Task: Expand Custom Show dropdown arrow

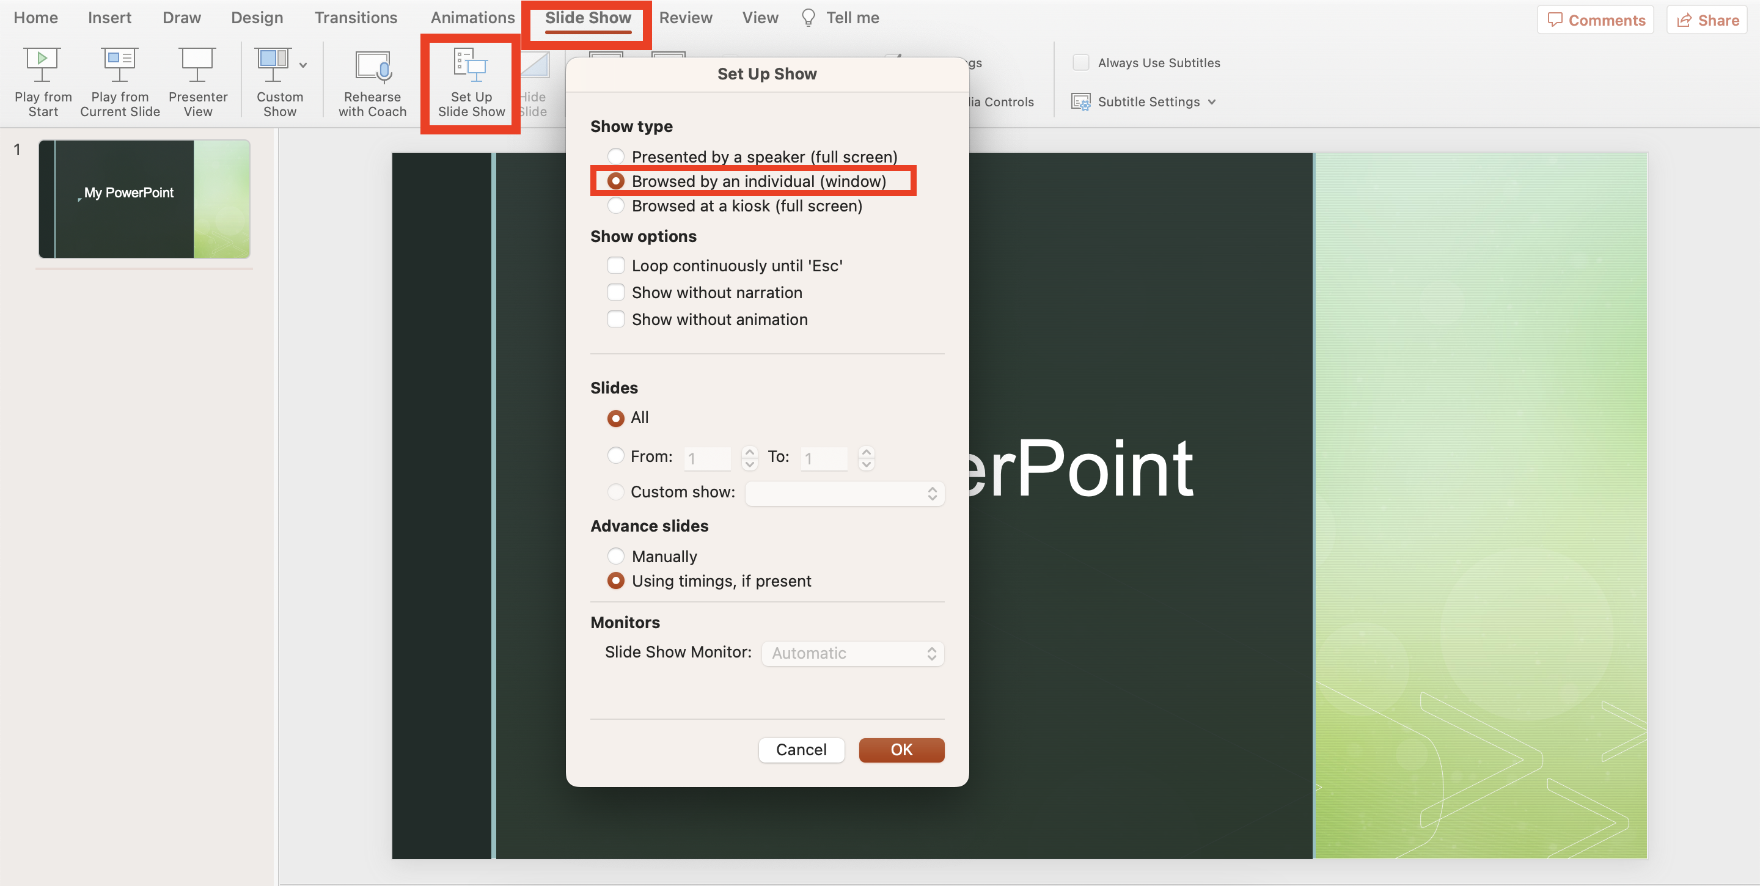Action: pos(303,65)
